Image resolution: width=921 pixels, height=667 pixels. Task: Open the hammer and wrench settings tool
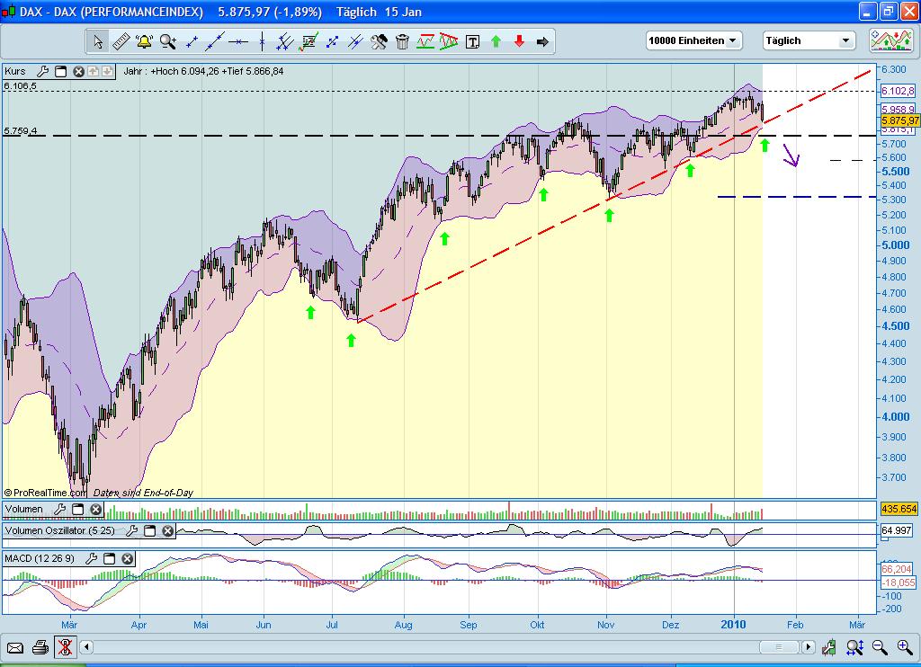(x=379, y=41)
